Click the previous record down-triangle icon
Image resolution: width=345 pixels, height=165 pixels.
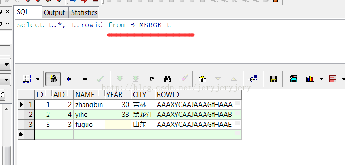pyautogui.click(x=218, y=78)
